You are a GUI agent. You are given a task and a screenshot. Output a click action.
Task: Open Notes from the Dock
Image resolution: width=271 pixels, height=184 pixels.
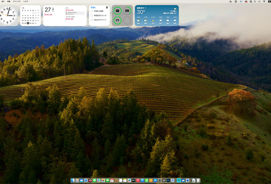(x=125, y=181)
